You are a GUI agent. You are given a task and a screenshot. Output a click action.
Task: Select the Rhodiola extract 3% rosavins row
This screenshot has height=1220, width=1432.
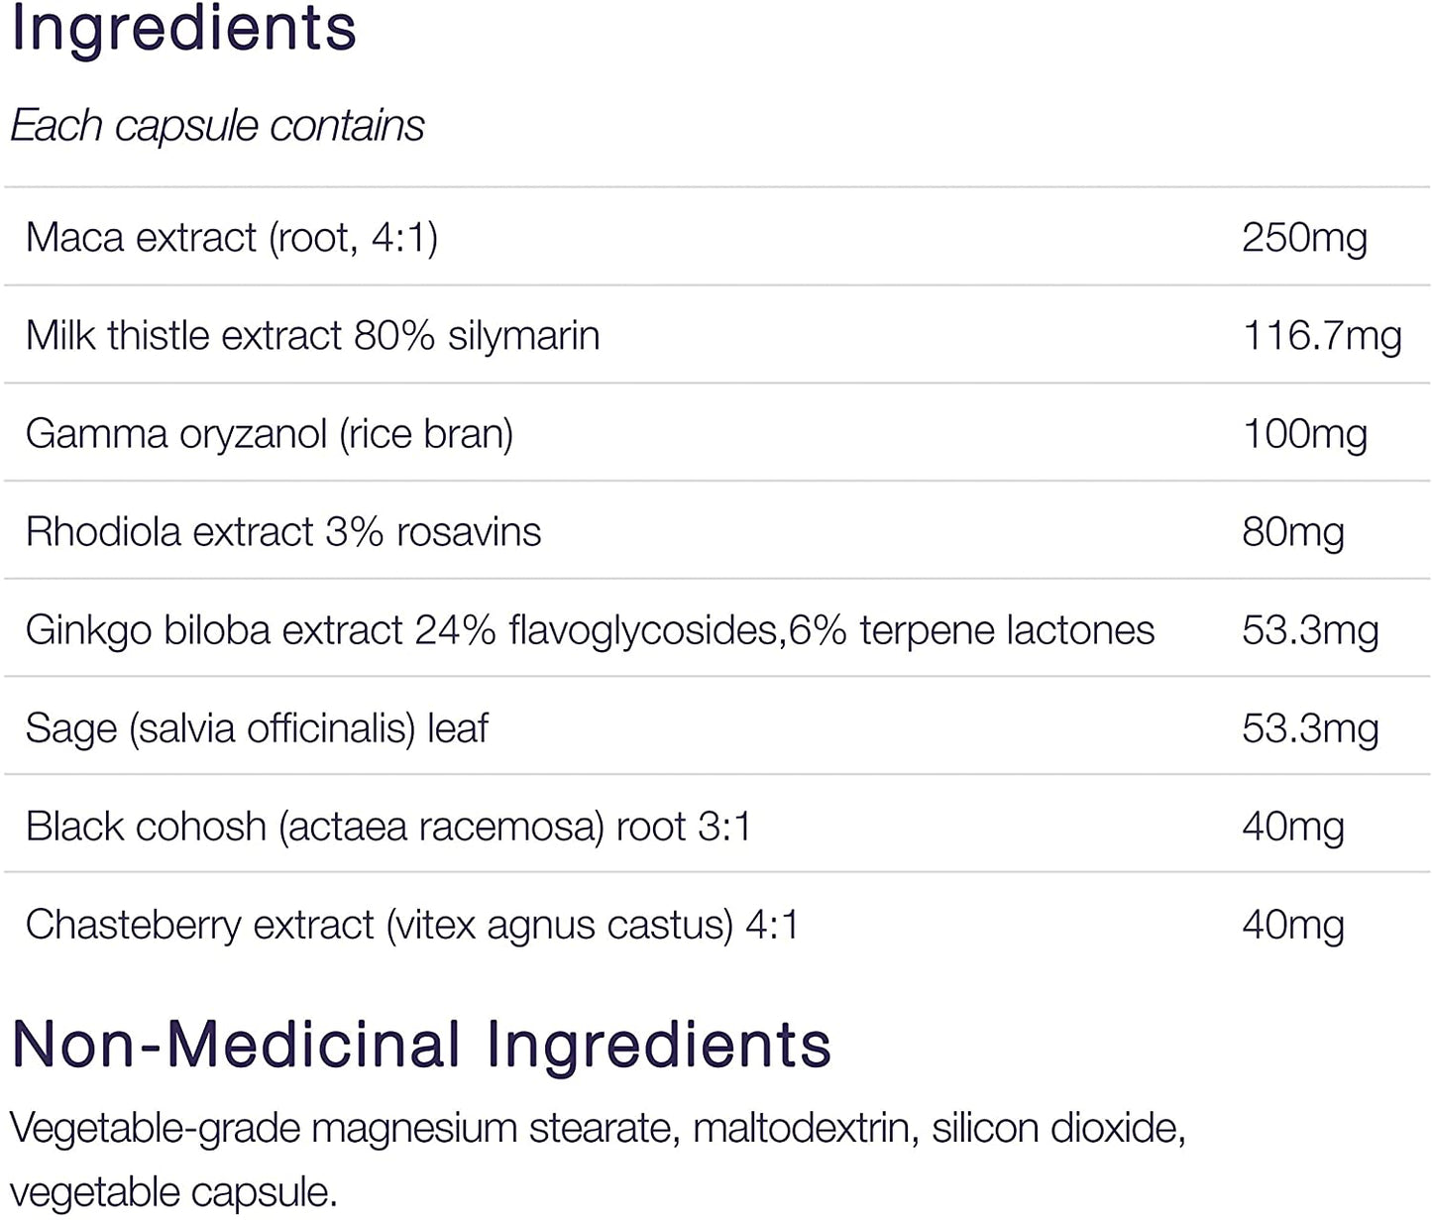click(282, 531)
